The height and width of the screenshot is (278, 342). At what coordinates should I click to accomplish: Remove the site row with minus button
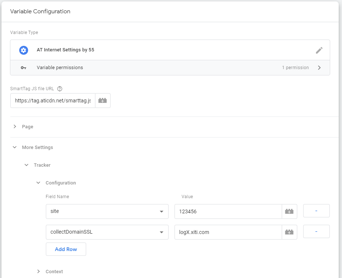tap(316, 211)
